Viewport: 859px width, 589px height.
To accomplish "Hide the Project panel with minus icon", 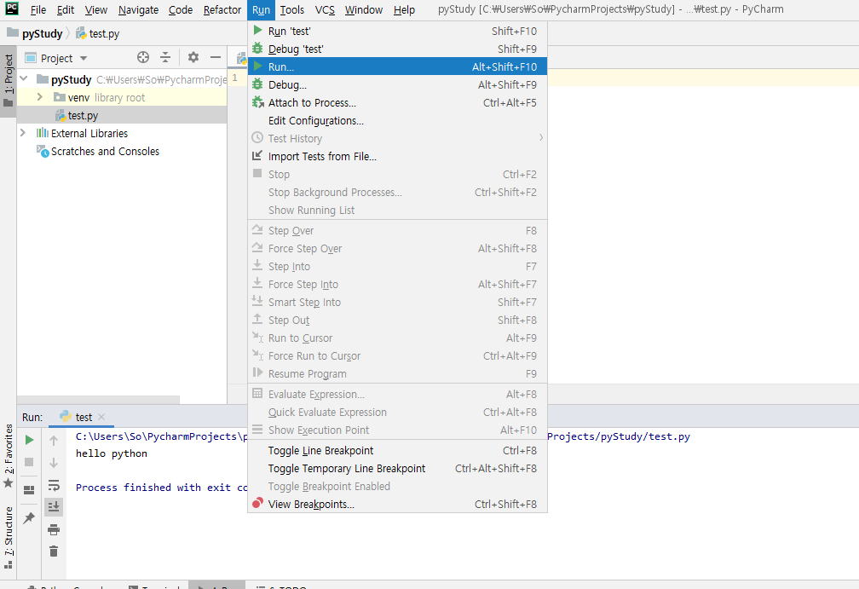I will click(x=216, y=57).
